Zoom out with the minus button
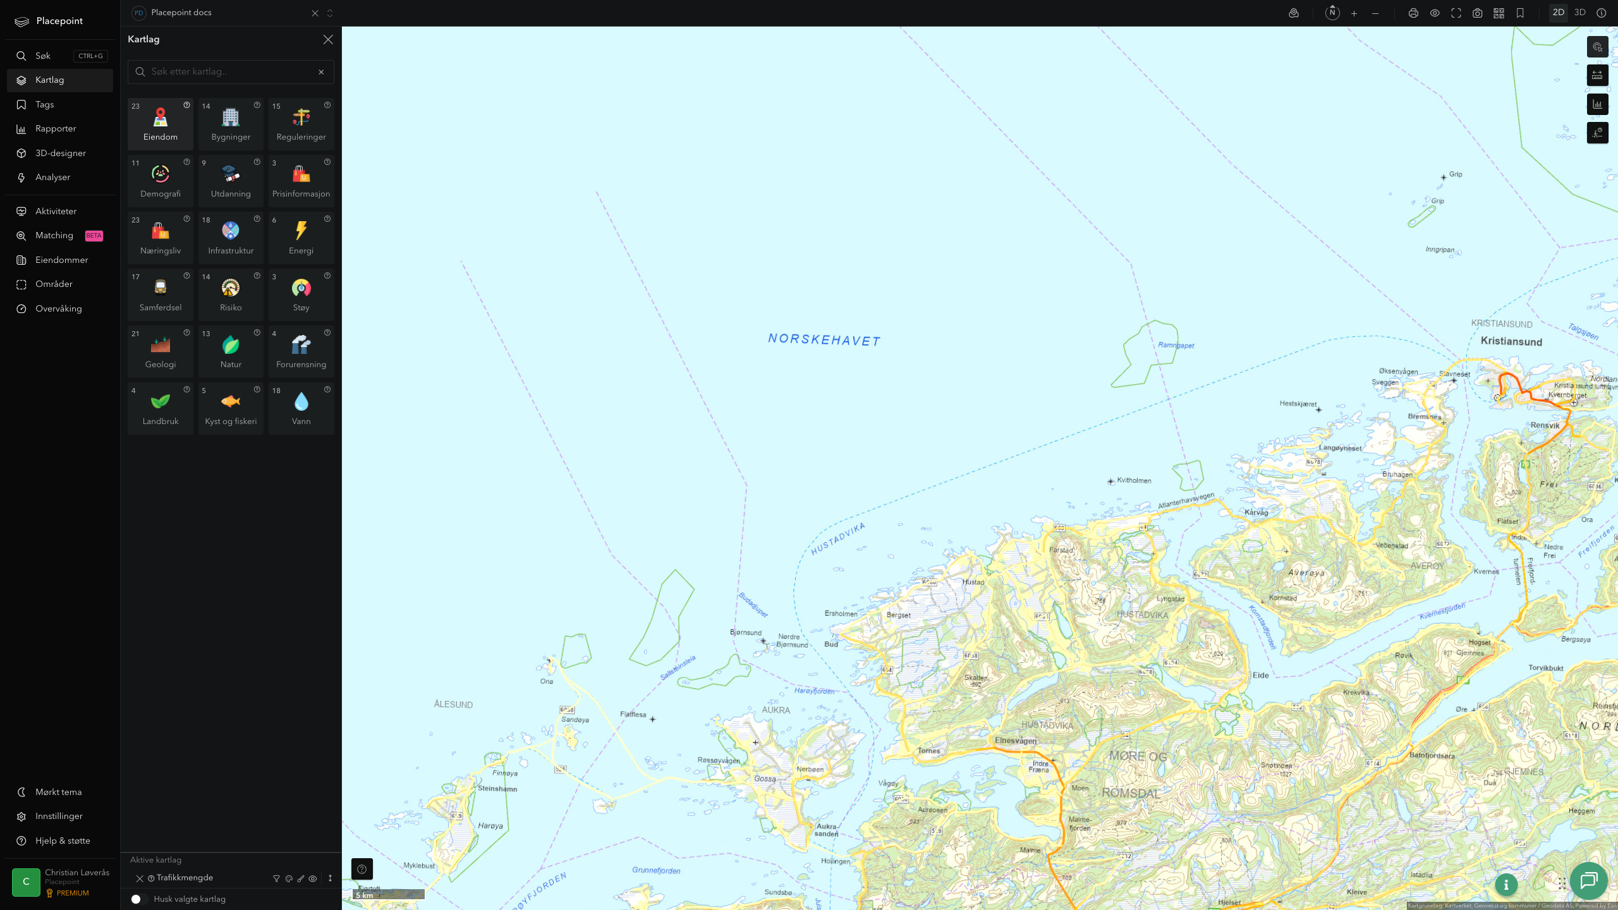 point(1375,13)
